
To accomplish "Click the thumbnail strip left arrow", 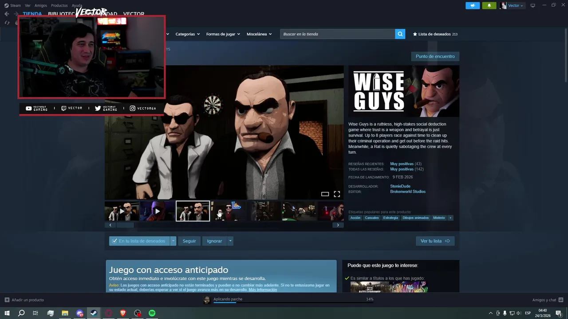I will coord(110,225).
